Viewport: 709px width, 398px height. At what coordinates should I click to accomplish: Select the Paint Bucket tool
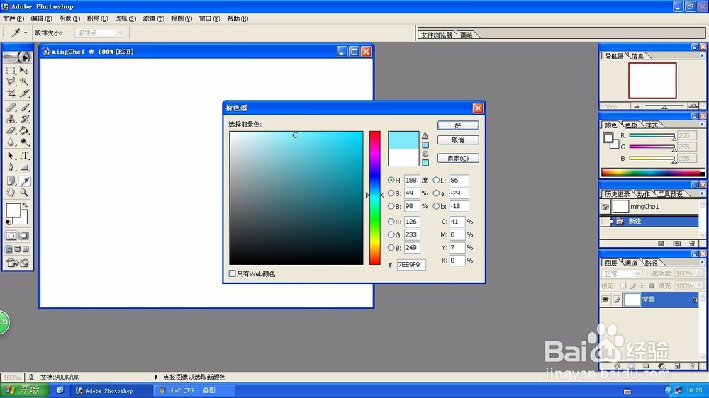click(x=24, y=130)
